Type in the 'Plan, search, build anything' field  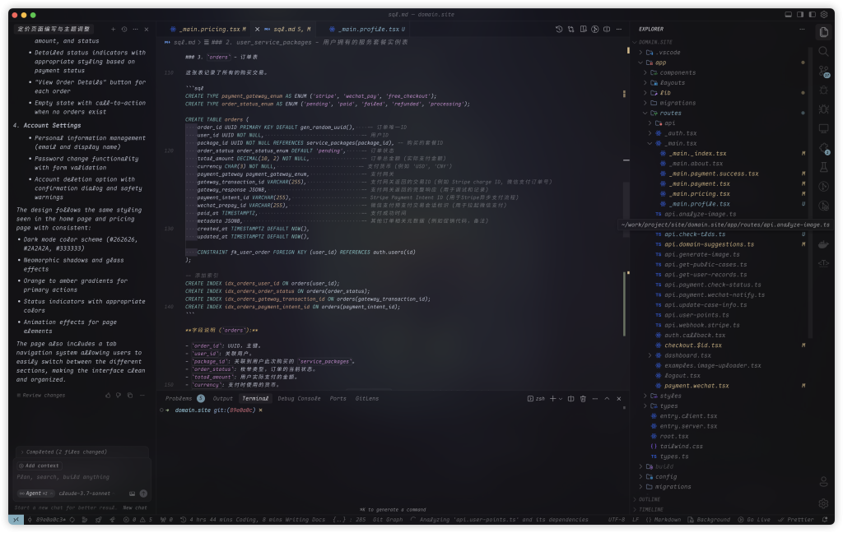[x=82, y=477]
